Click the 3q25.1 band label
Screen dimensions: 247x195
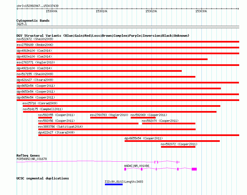[22, 24]
